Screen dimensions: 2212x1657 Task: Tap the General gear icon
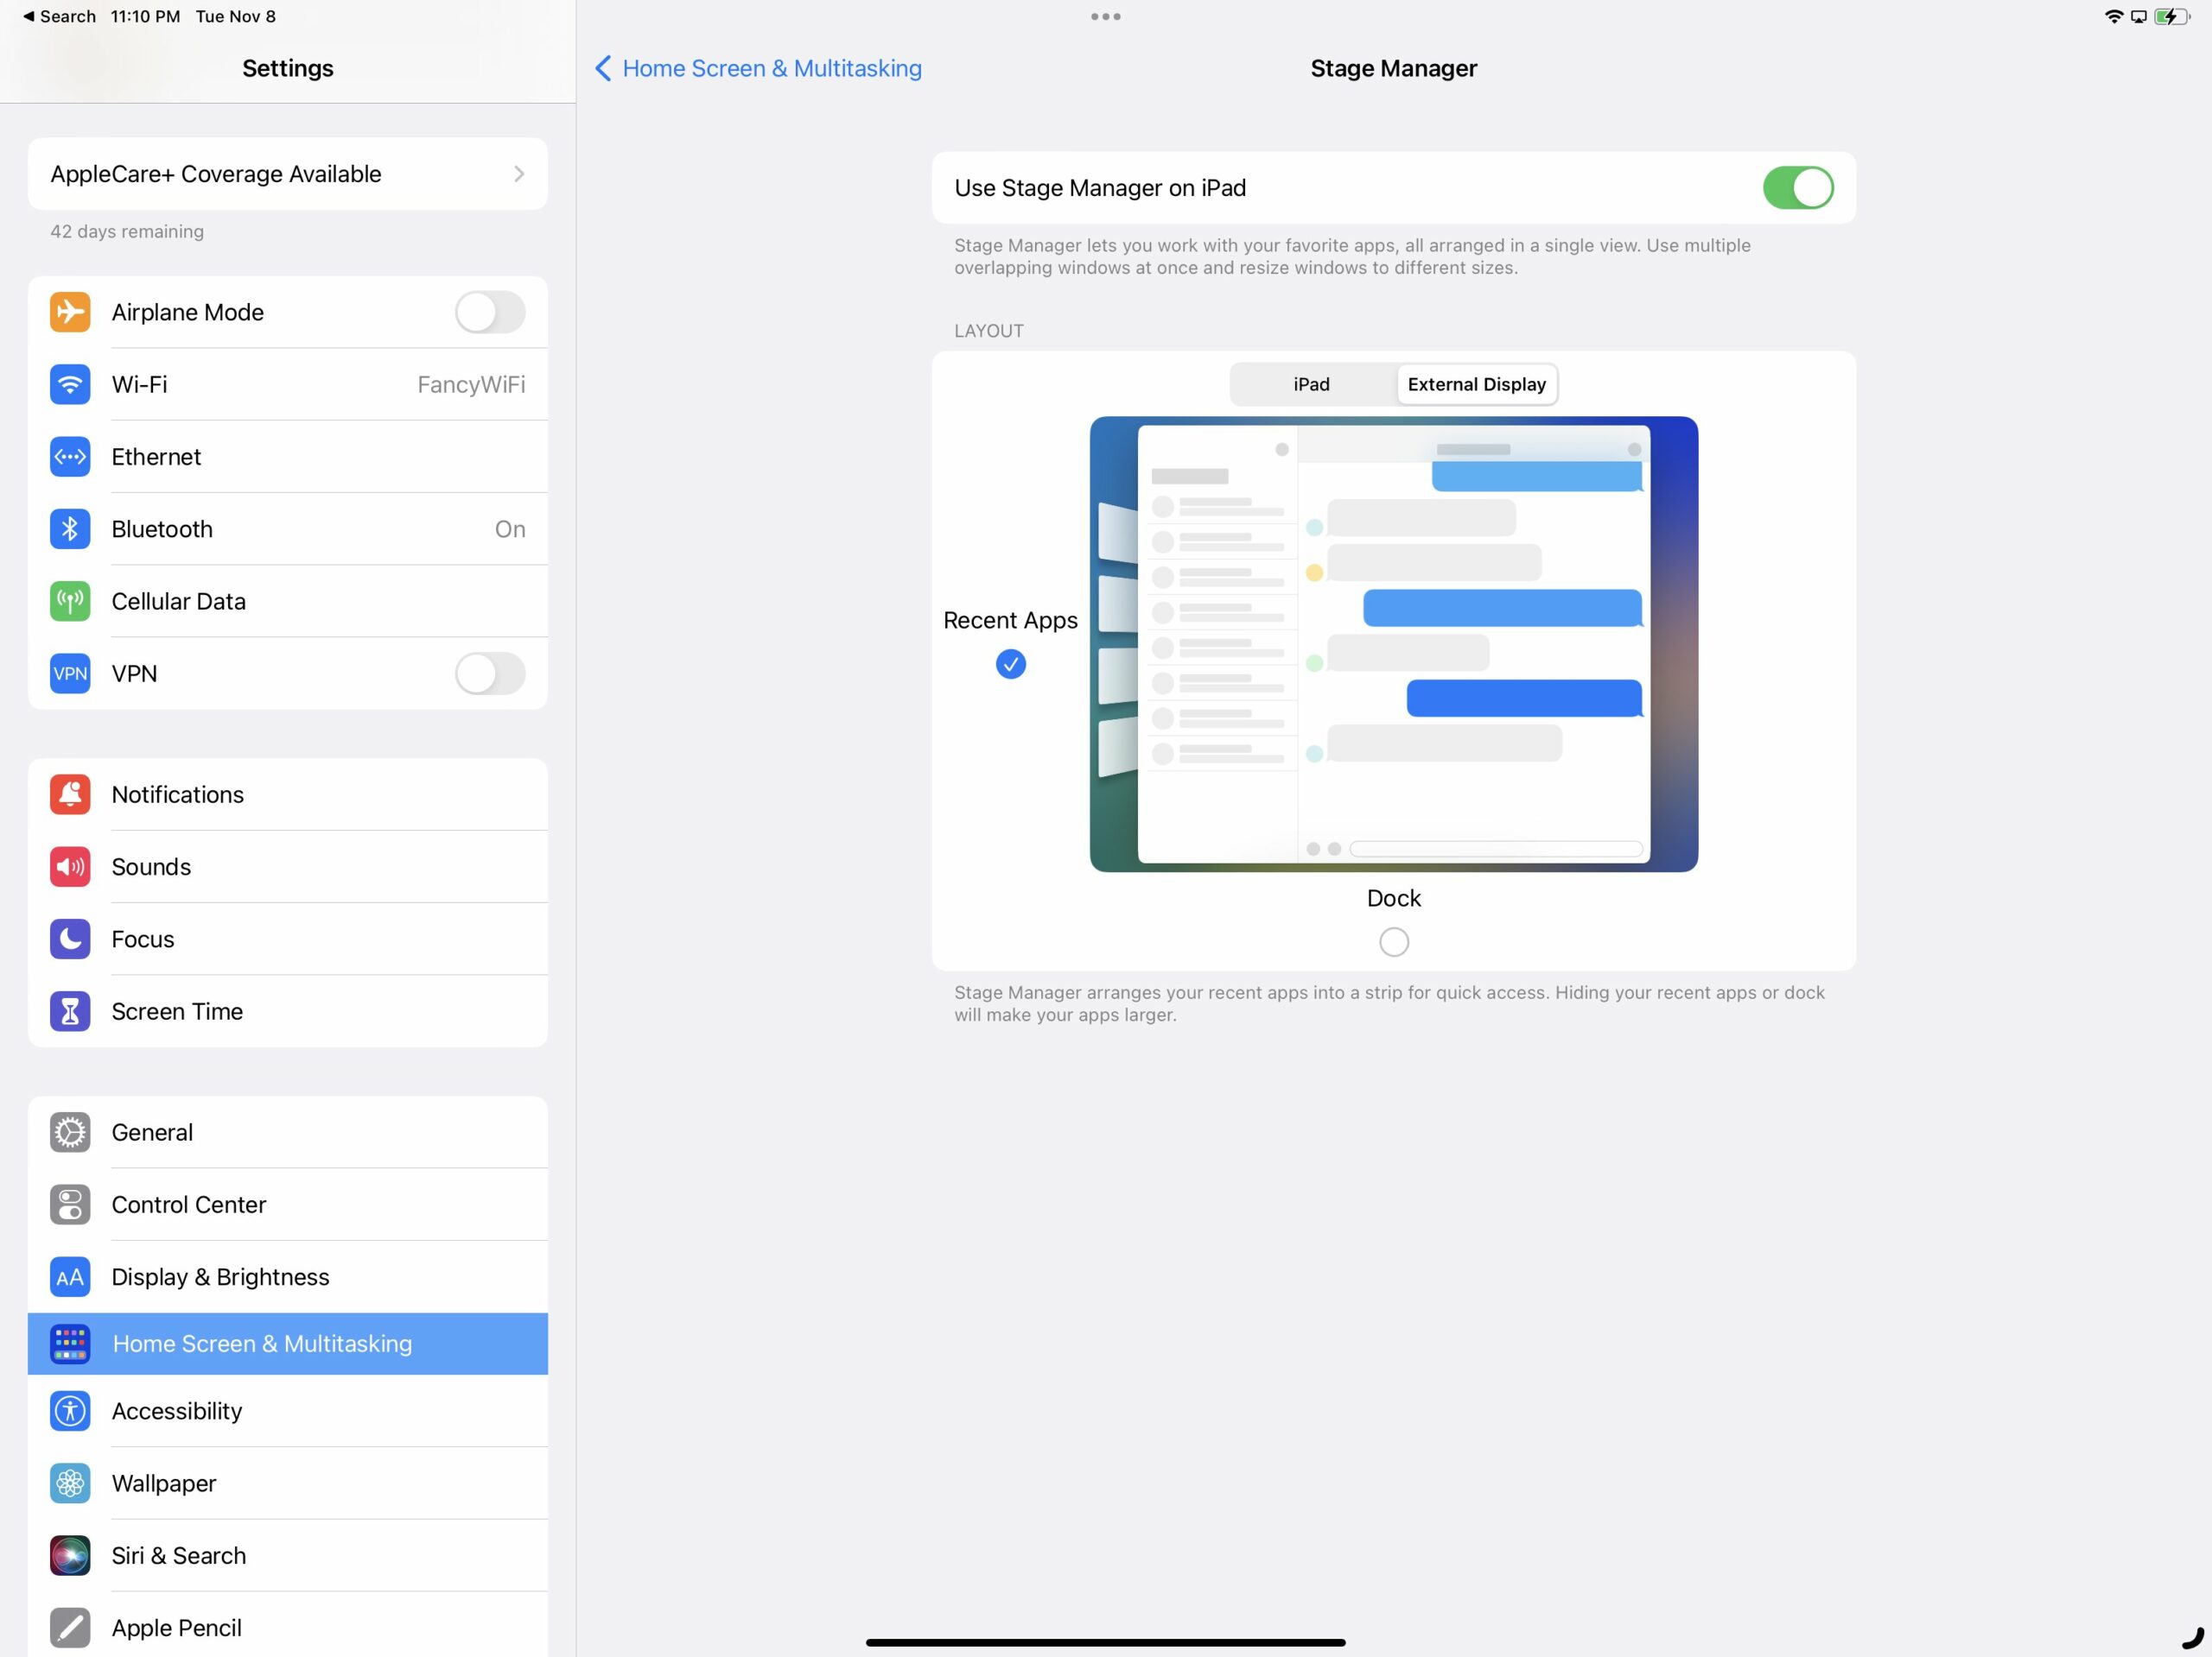70,1132
